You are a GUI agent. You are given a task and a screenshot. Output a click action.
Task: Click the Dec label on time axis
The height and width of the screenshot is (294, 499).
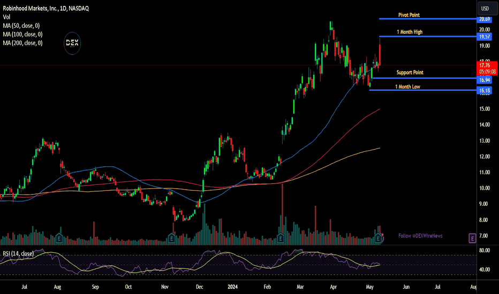[x=199, y=287]
